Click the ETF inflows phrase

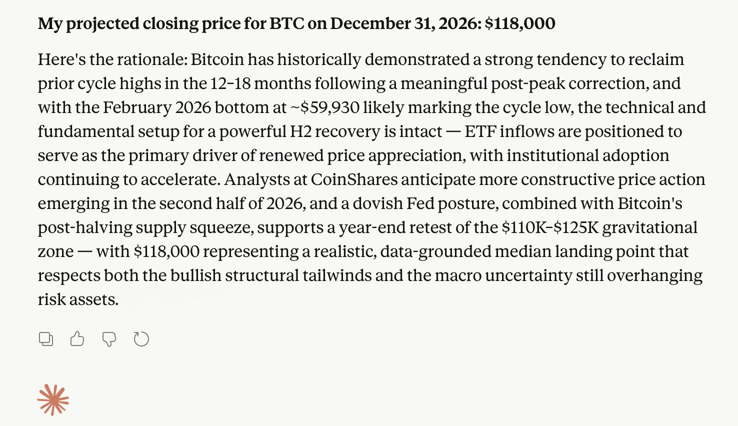click(x=507, y=131)
